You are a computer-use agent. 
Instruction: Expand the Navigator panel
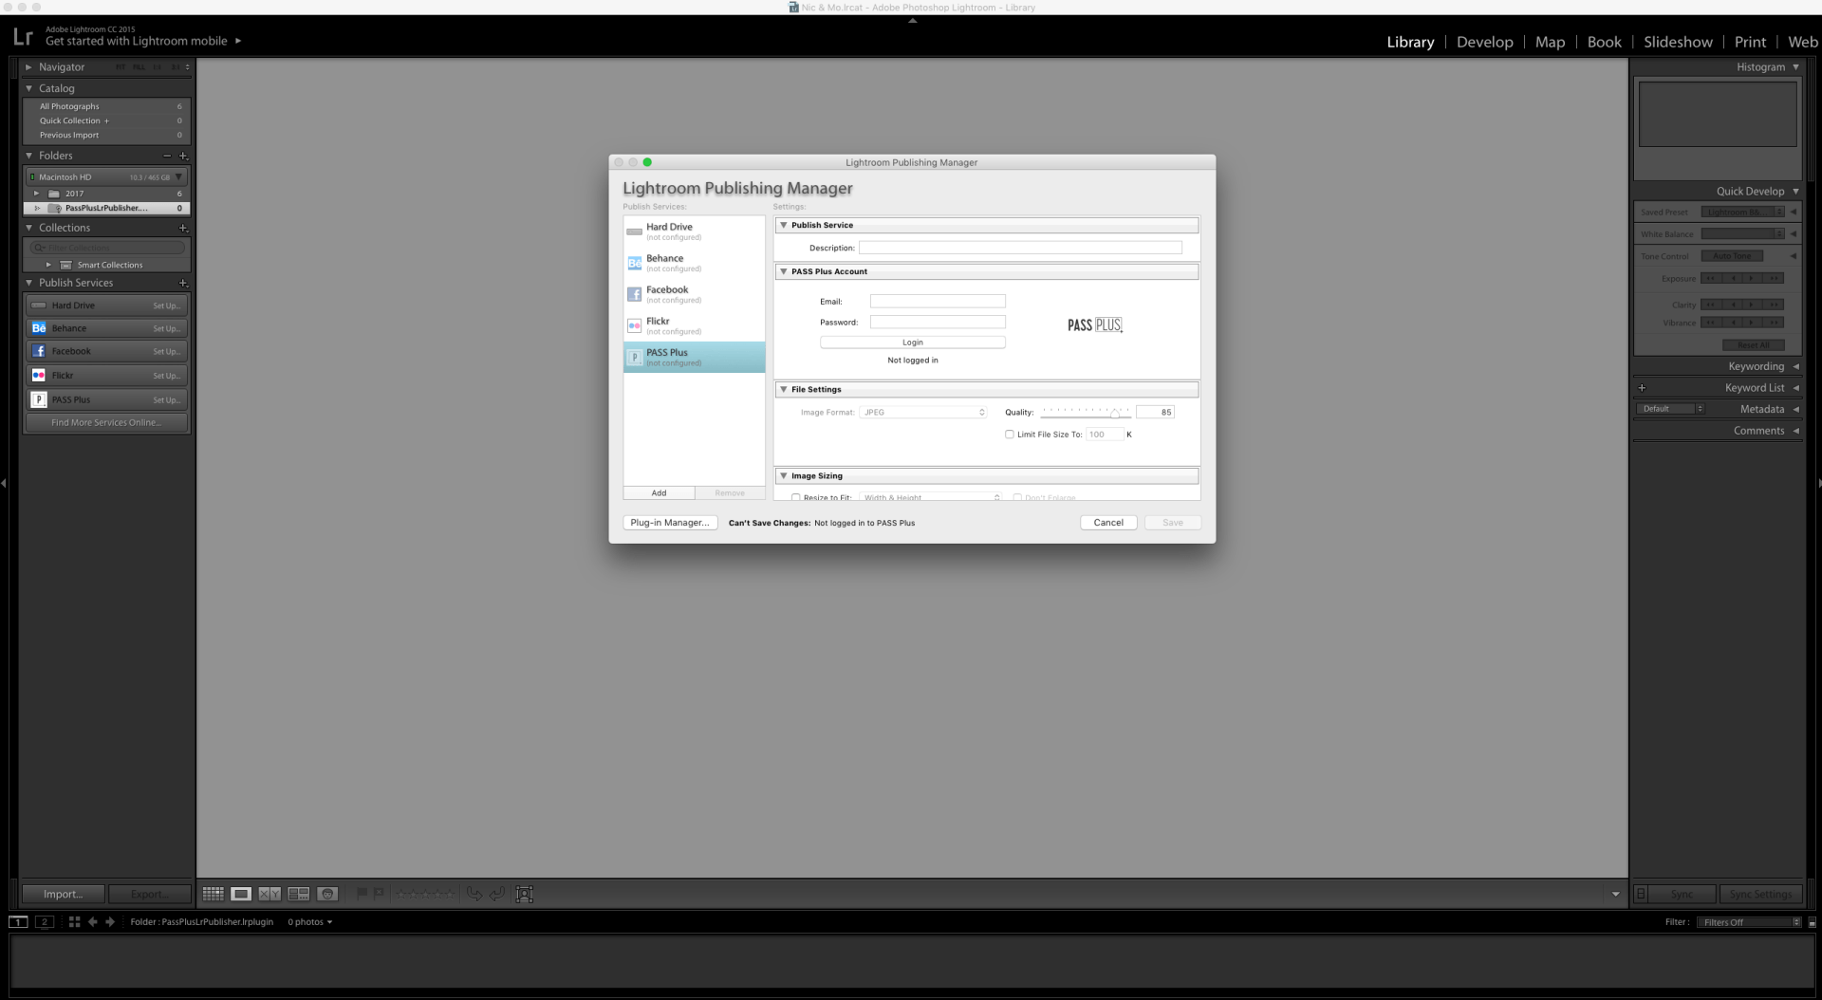click(x=28, y=67)
